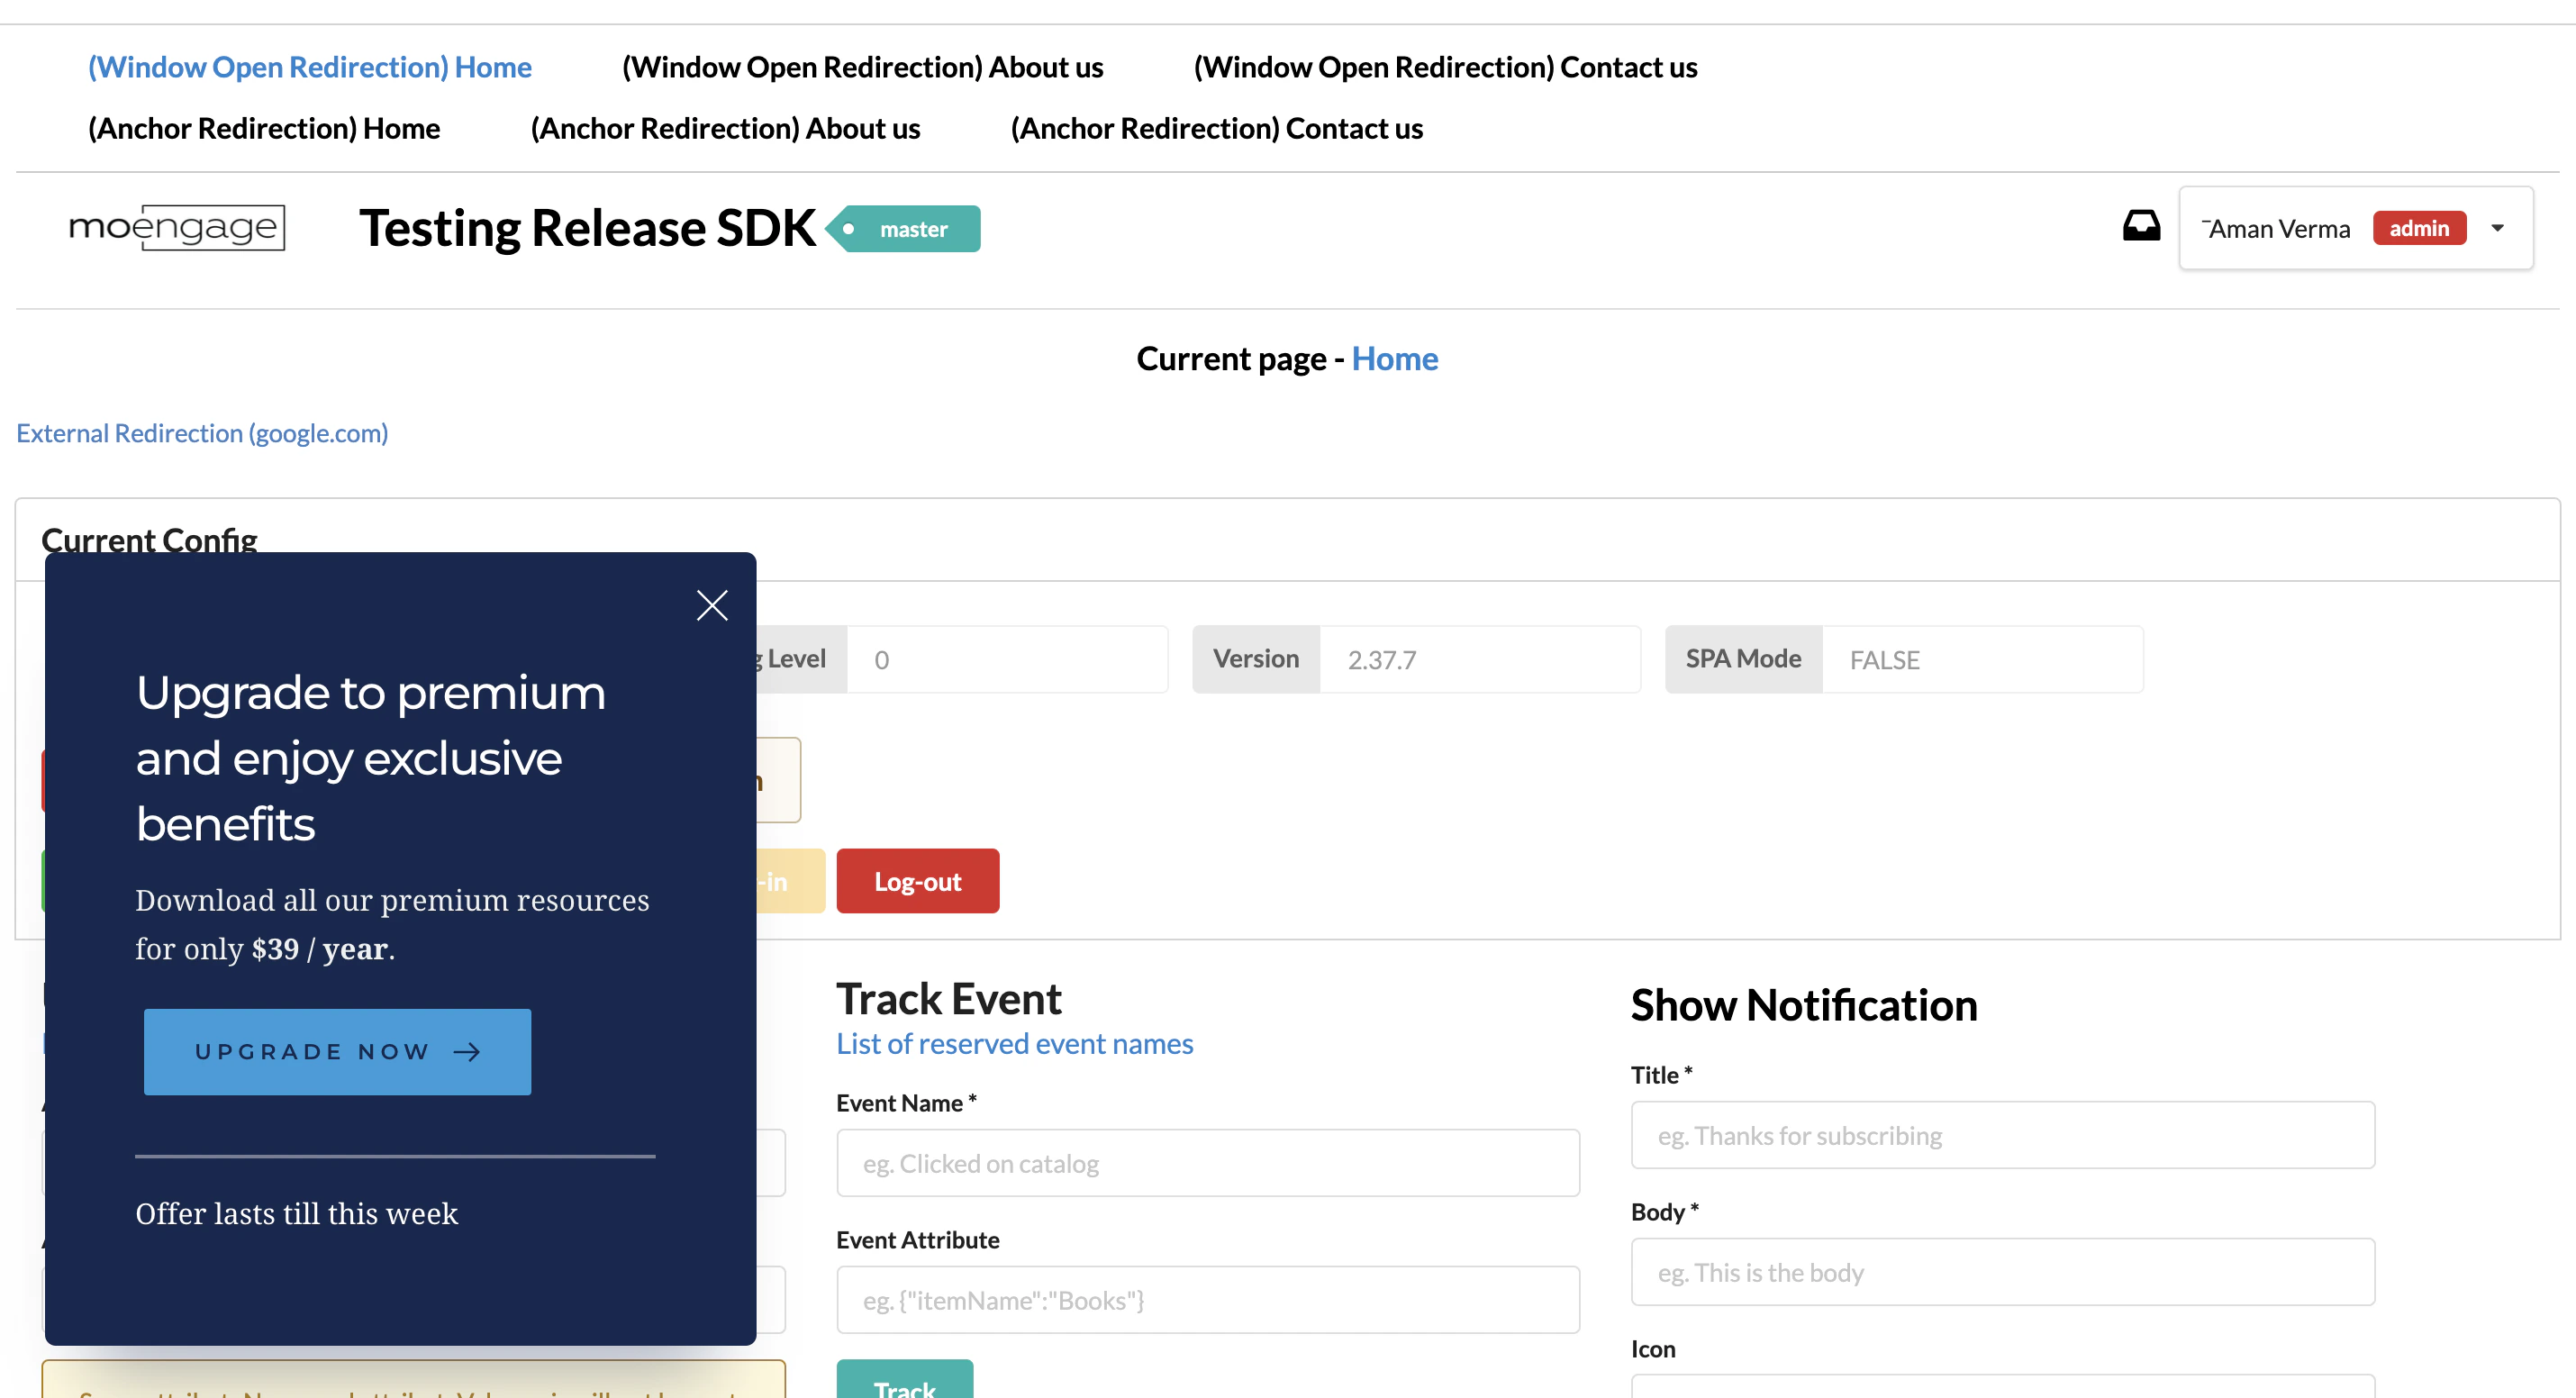
Task: Open Anchor Redirection Contact us page
Action: [1216, 128]
